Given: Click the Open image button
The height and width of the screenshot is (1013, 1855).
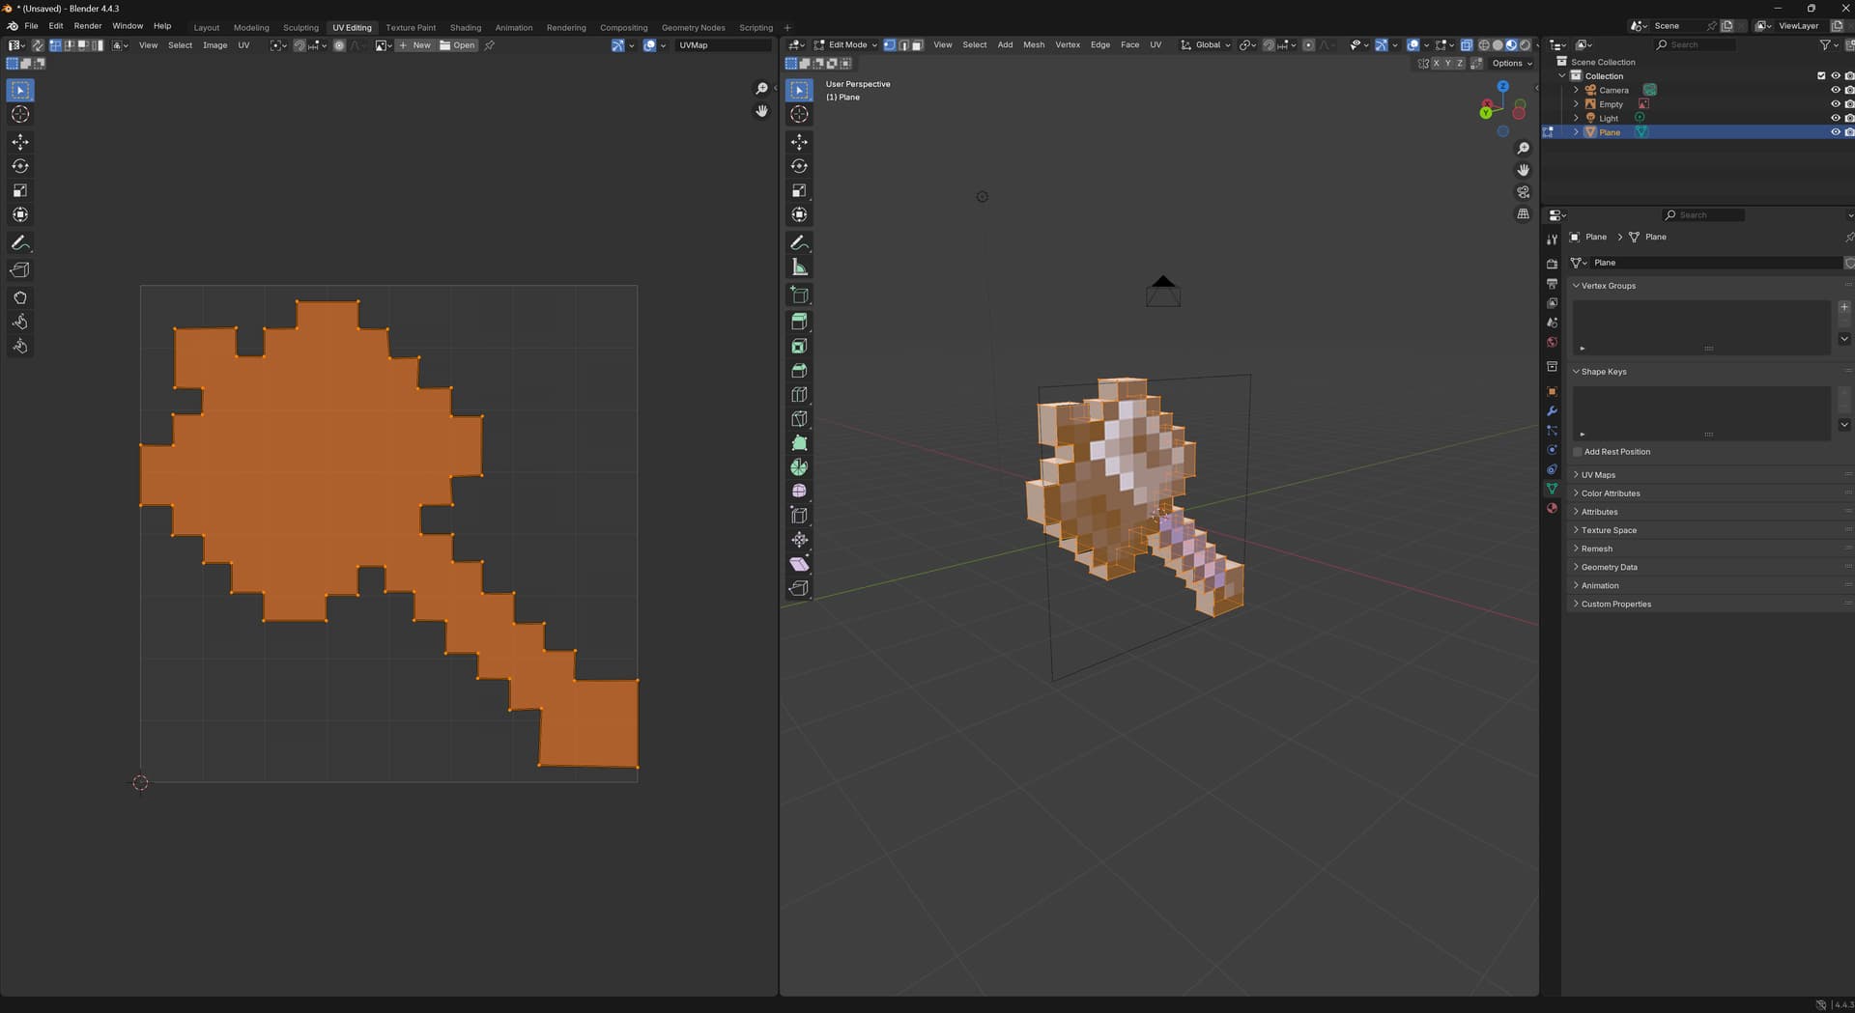Looking at the screenshot, I should (x=458, y=45).
